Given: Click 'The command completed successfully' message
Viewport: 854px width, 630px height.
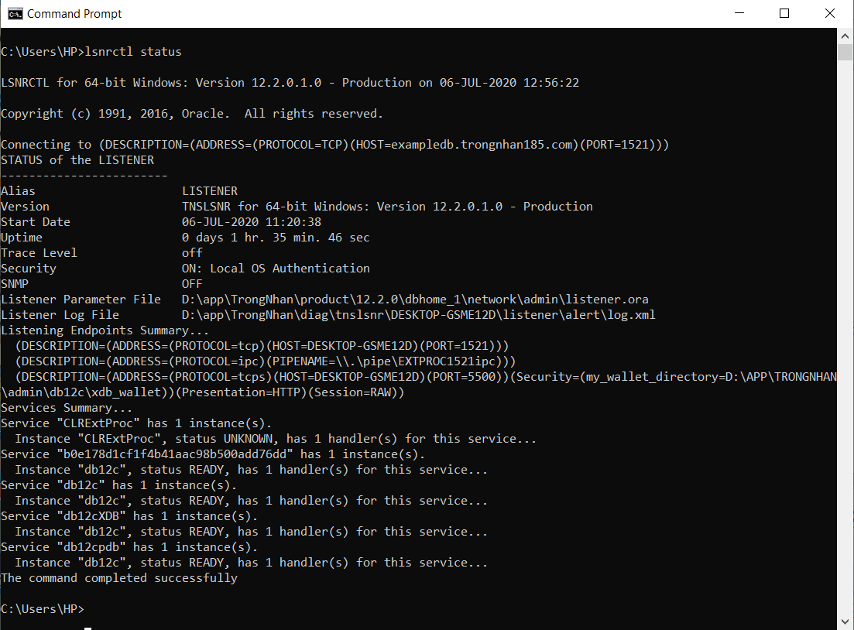Looking at the screenshot, I should click(x=119, y=578).
